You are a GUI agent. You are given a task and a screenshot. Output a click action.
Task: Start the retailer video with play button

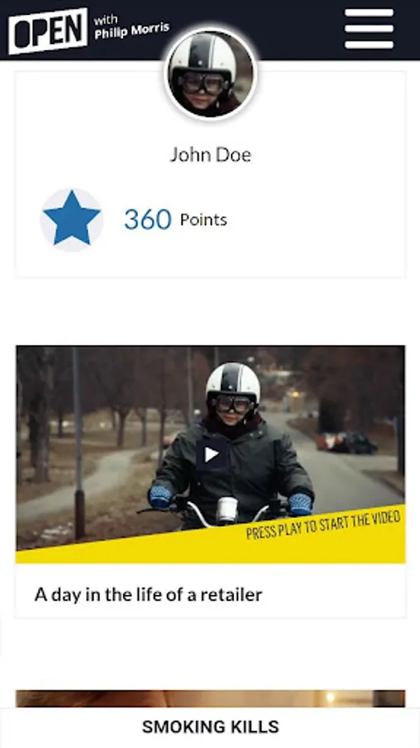pyautogui.click(x=212, y=455)
